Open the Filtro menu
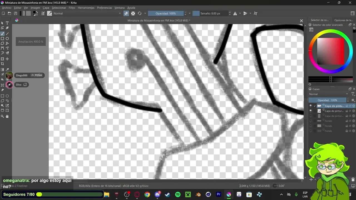The width and height of the screenshot is (356, 200). tap(72, 8)
